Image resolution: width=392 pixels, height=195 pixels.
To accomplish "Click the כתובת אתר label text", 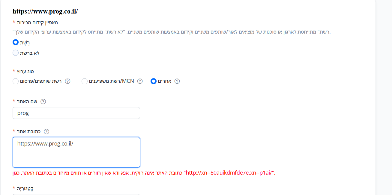I will pos(29,131).
